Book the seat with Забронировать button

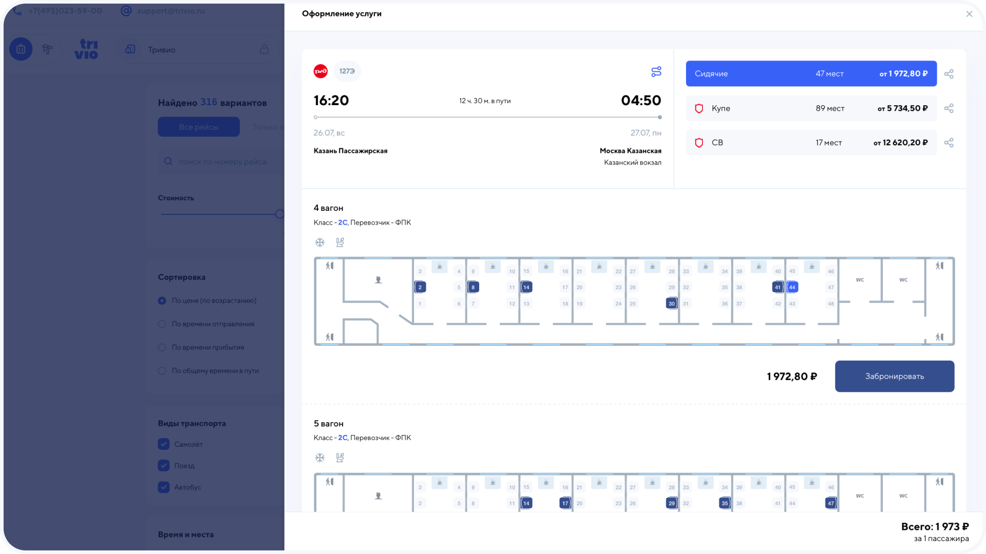point(895,377)
